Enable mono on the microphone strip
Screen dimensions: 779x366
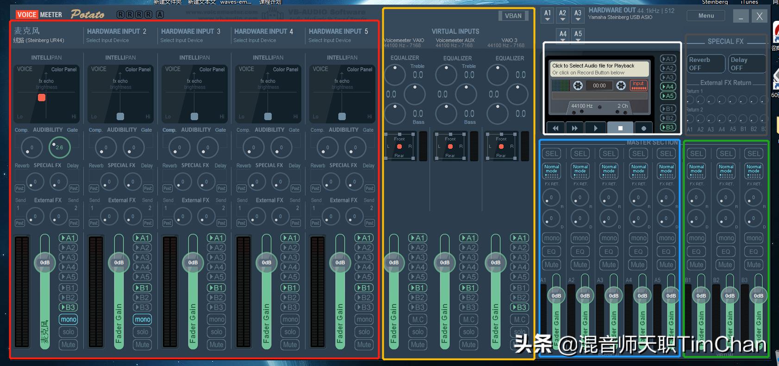pos(69,319)
